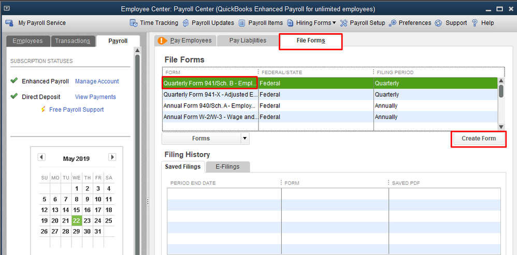Expand the Hiring Forms dropdown arrow
This screenshot has width=517, height=255.
(334, 23)
